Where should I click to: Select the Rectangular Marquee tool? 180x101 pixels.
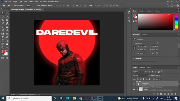click(x=7, y=13)
